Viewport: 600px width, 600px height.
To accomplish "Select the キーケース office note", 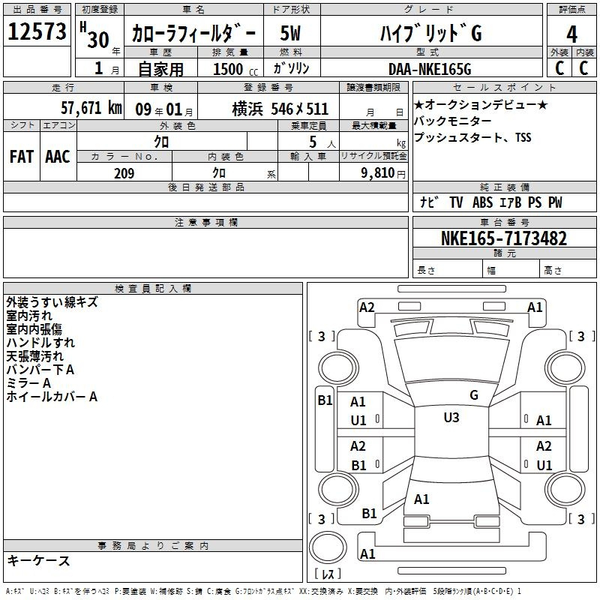I will click(x=38, y=561).
